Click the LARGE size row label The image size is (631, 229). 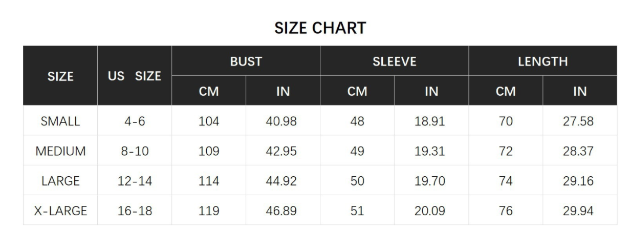[60, 181]
